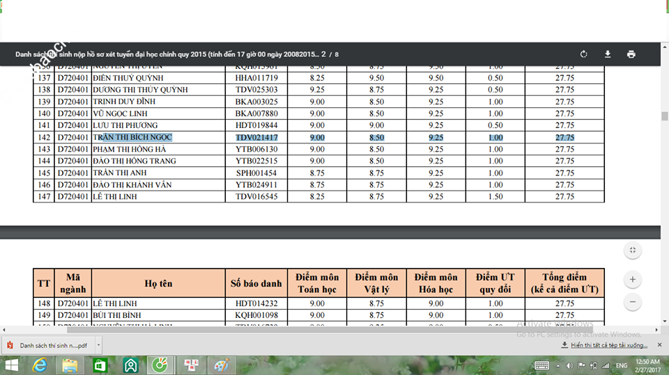
Task: Zoom in with the plus button
Action: coord(633,280)
